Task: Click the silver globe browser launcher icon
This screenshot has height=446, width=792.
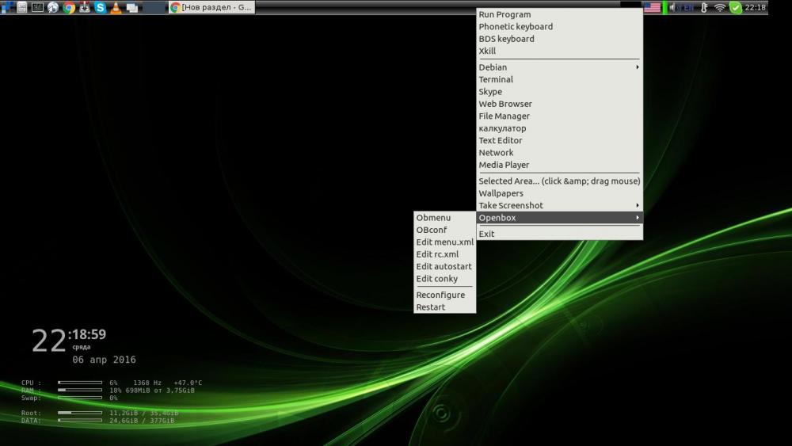Action: click(x=53, y=7)
